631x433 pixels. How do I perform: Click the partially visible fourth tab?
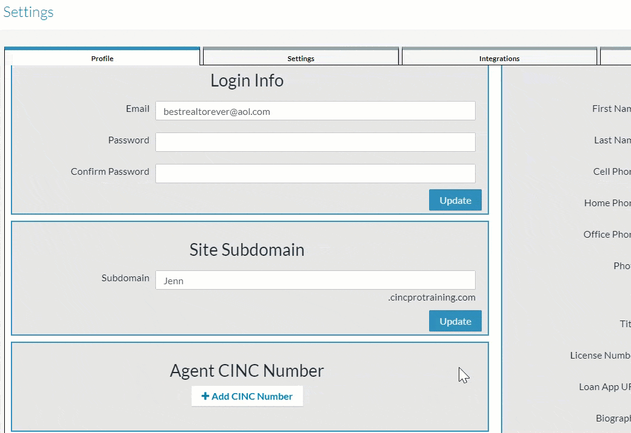615,57
